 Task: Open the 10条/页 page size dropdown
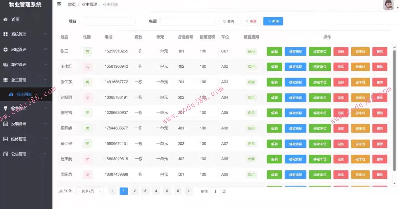tap(89, 191)
